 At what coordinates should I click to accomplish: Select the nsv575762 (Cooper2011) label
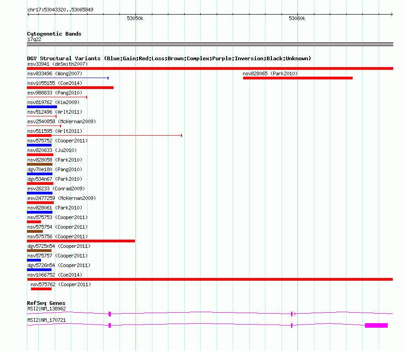click(61, 284)
